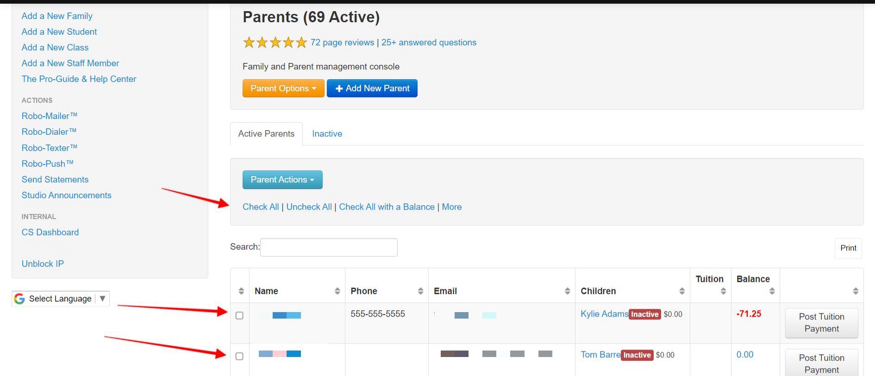Viewport: 875px width, 376px height.
Task: Click the Check All link
Action: click(x=261, y=207)
